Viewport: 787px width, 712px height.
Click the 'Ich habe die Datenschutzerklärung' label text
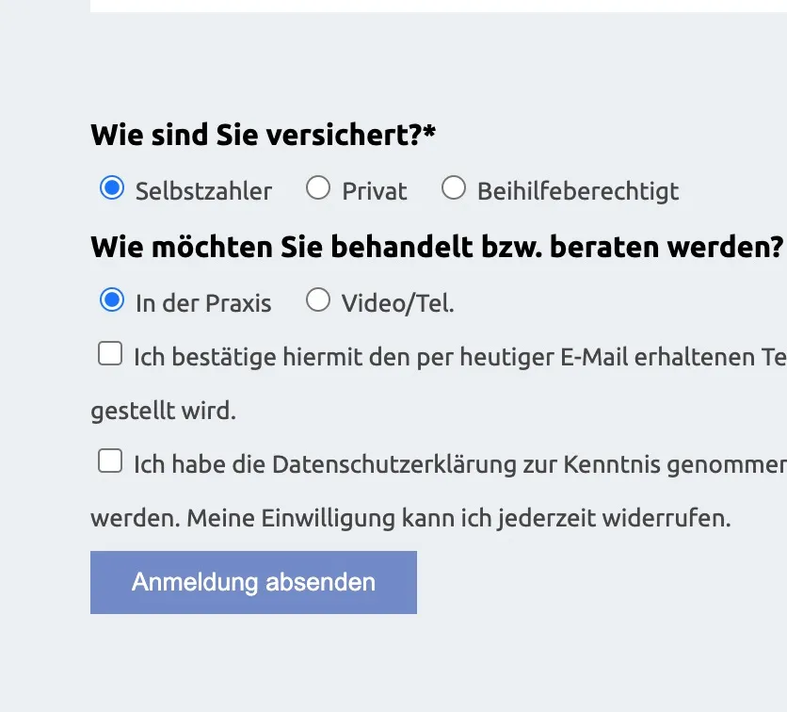click(x=325, y=464)
